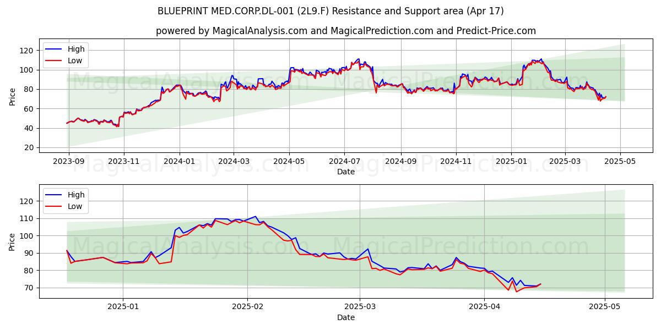661x330 pixels.
Task: Click the '2023-09' tick on top chart
Action: click(69, 161)
